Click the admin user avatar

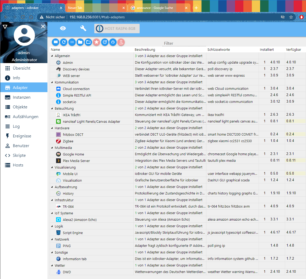pyautogui.click(x=24, y=35)
